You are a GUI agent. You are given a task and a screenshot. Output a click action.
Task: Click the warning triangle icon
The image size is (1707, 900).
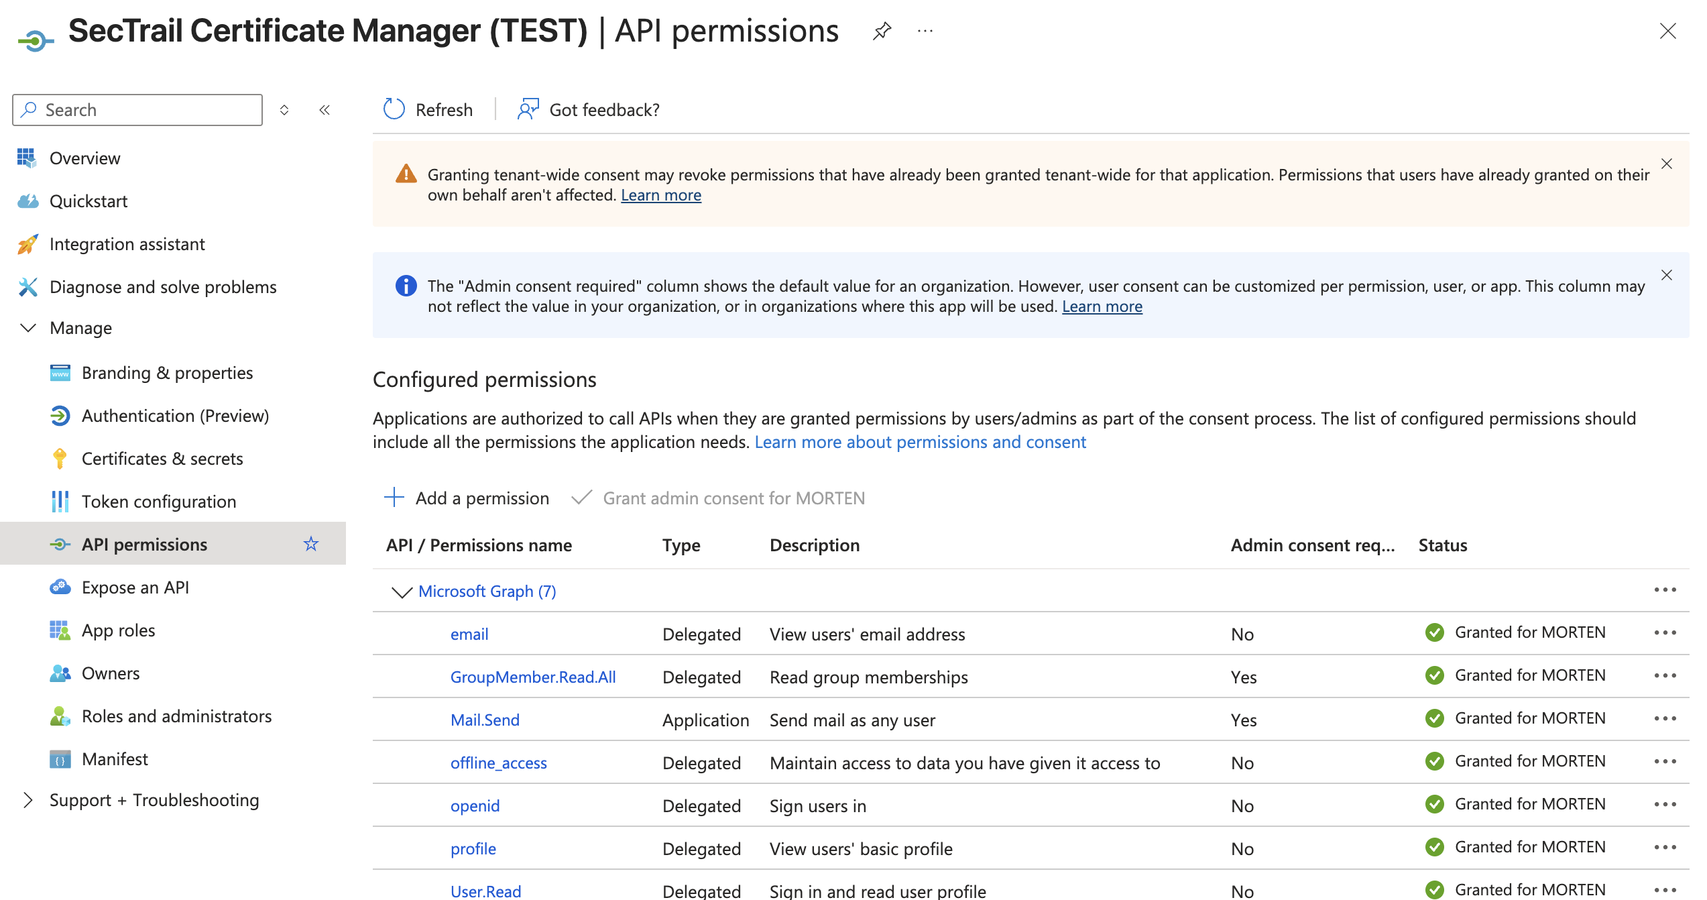406,174
